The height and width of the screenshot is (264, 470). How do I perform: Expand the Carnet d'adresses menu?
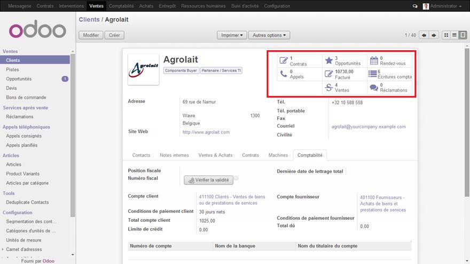pyautogui.click(x=23, y=249)
